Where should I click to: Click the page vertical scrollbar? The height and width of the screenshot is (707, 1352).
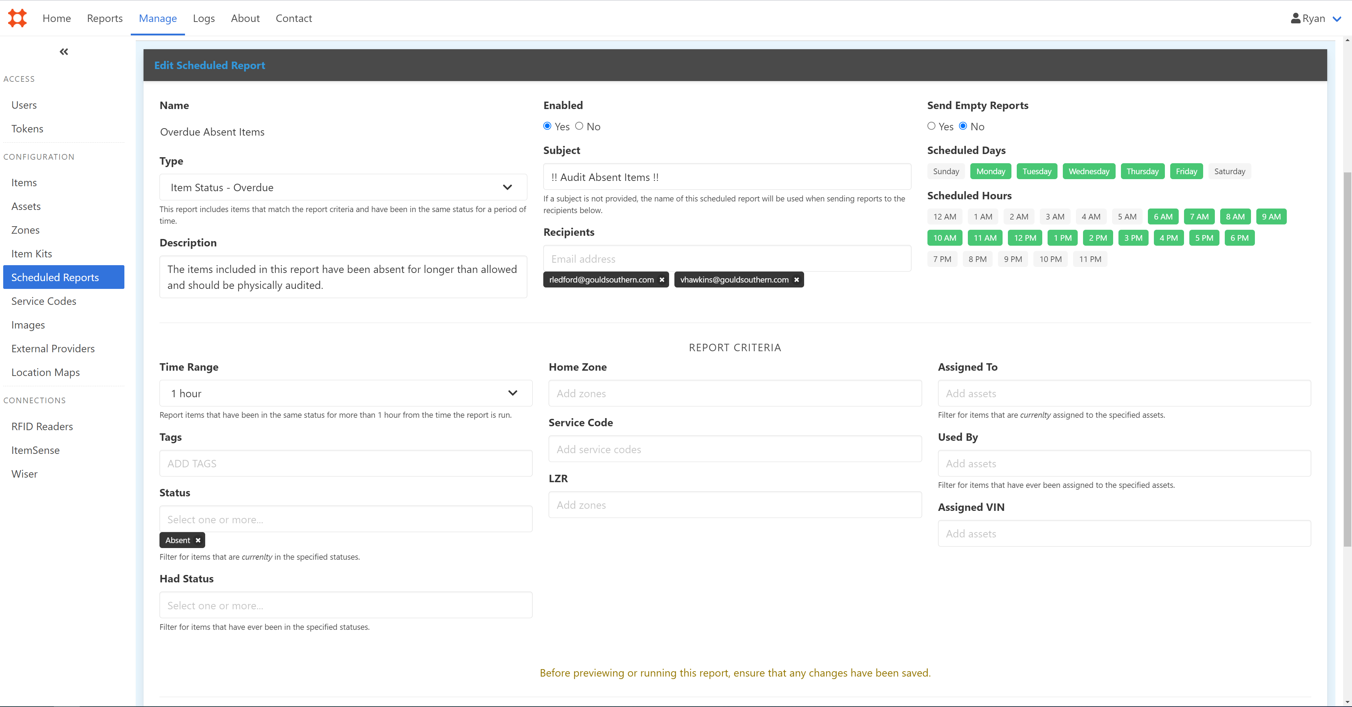point(1347,359)
